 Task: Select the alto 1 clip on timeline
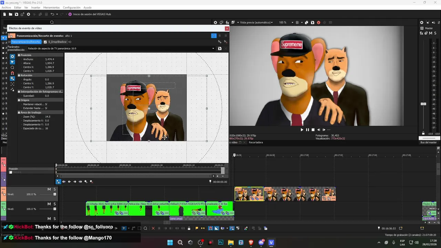[x=249, y=194]
